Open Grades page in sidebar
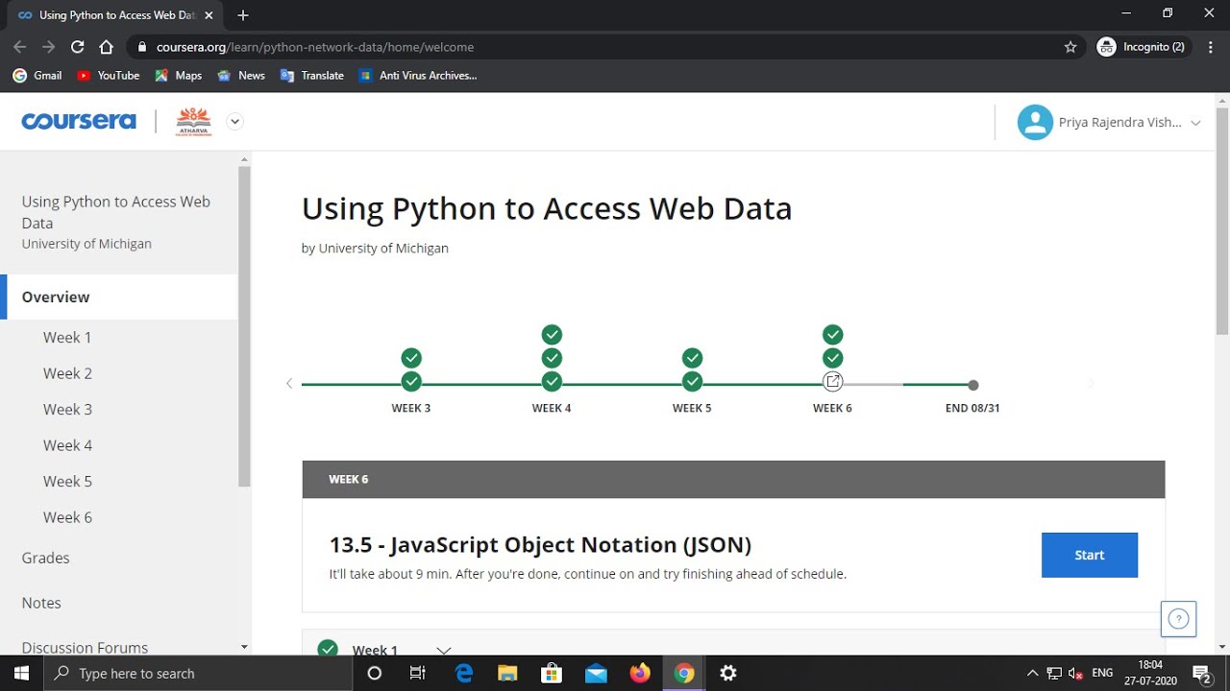Image resolution: width=1230 pixels, height=691 pixels. (45, 558)
